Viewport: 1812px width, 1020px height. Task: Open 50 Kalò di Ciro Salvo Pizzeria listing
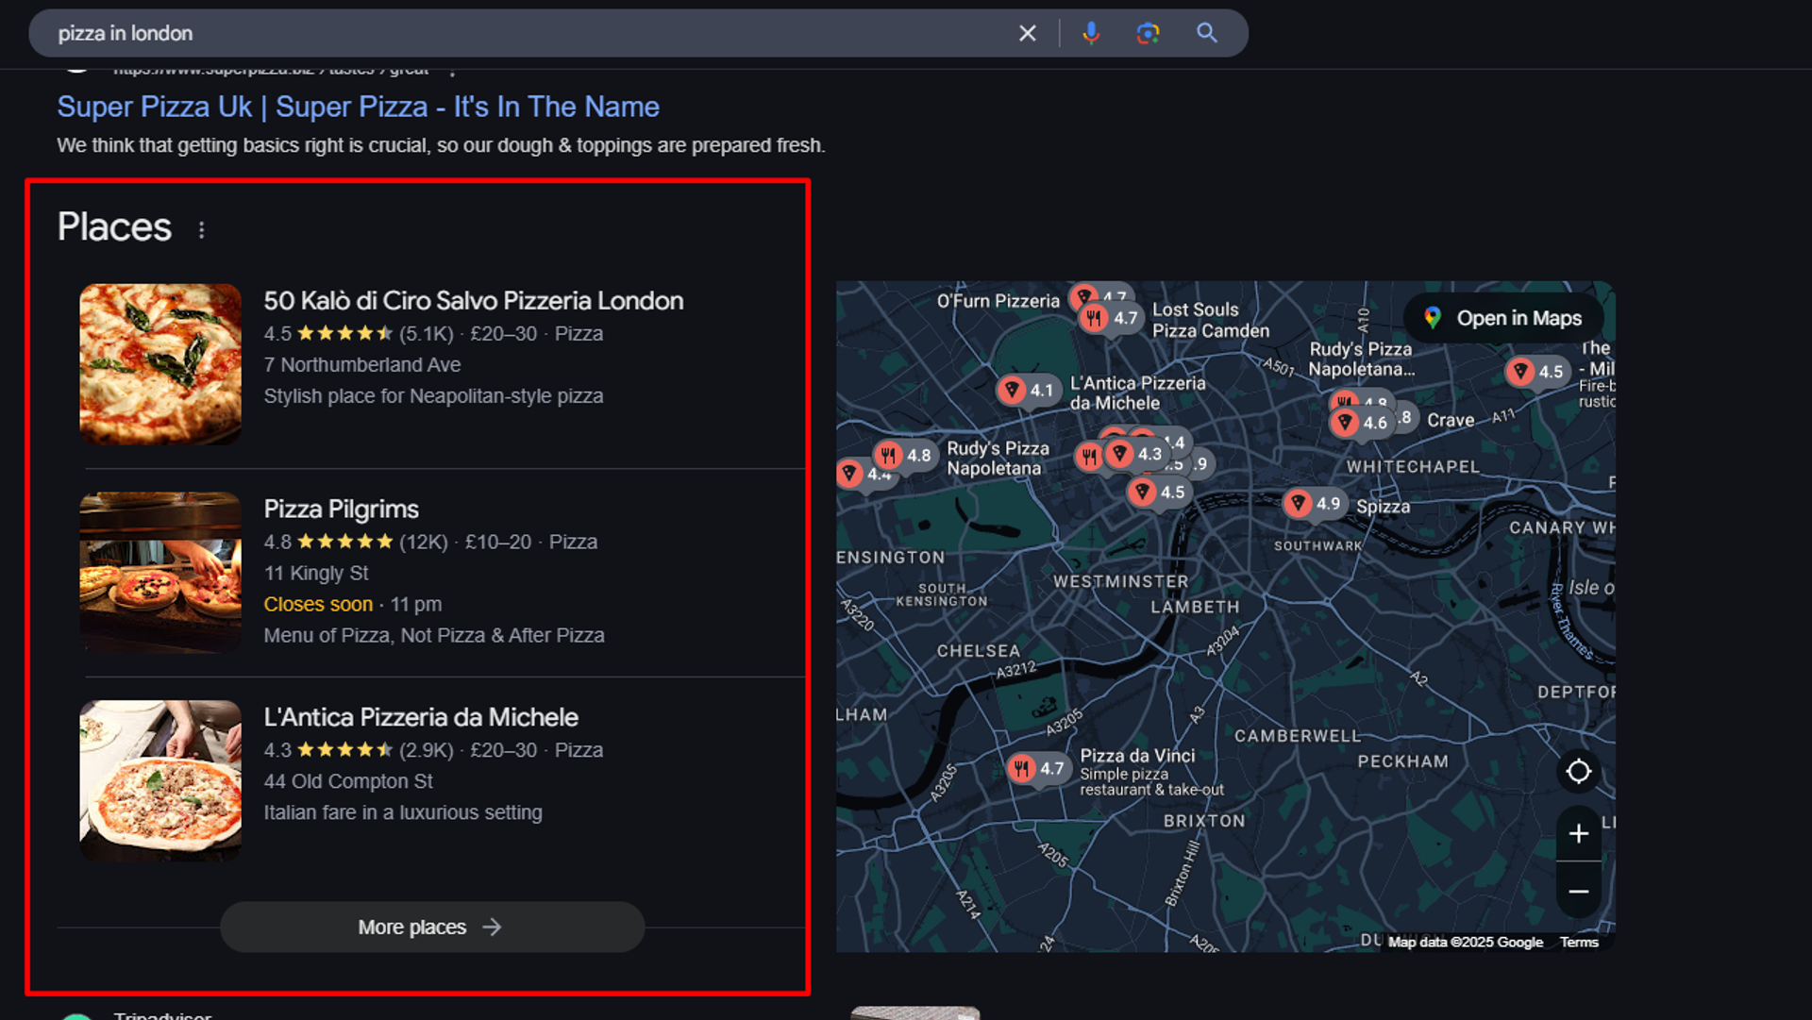[474, 301]
